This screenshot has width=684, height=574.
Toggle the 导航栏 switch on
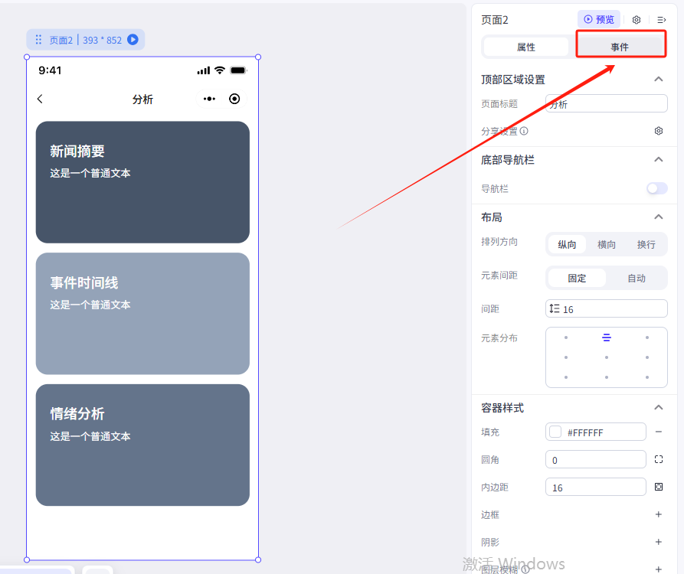tap(656, 188)
